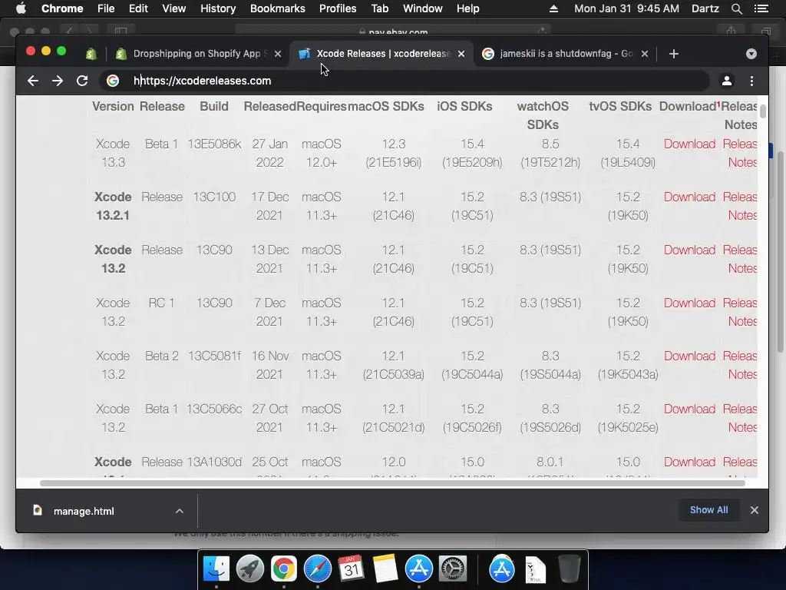
Task: Switch to Dropshipping on Shopify App tab
Action: pyautogui.click(x=198, y=54)
